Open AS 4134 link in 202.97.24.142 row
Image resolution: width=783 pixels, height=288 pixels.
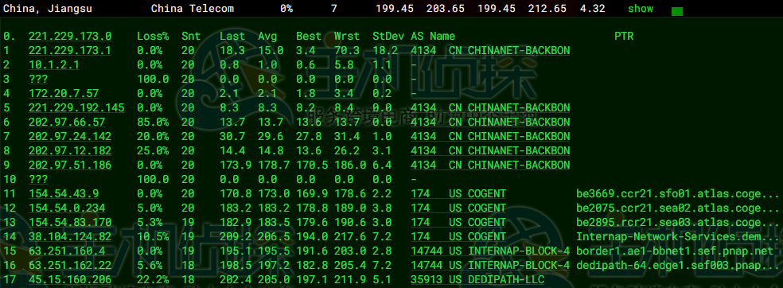pos(490,137)
